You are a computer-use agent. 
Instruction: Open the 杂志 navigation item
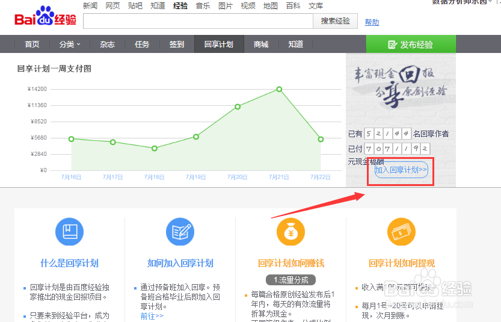coord(107,44)
